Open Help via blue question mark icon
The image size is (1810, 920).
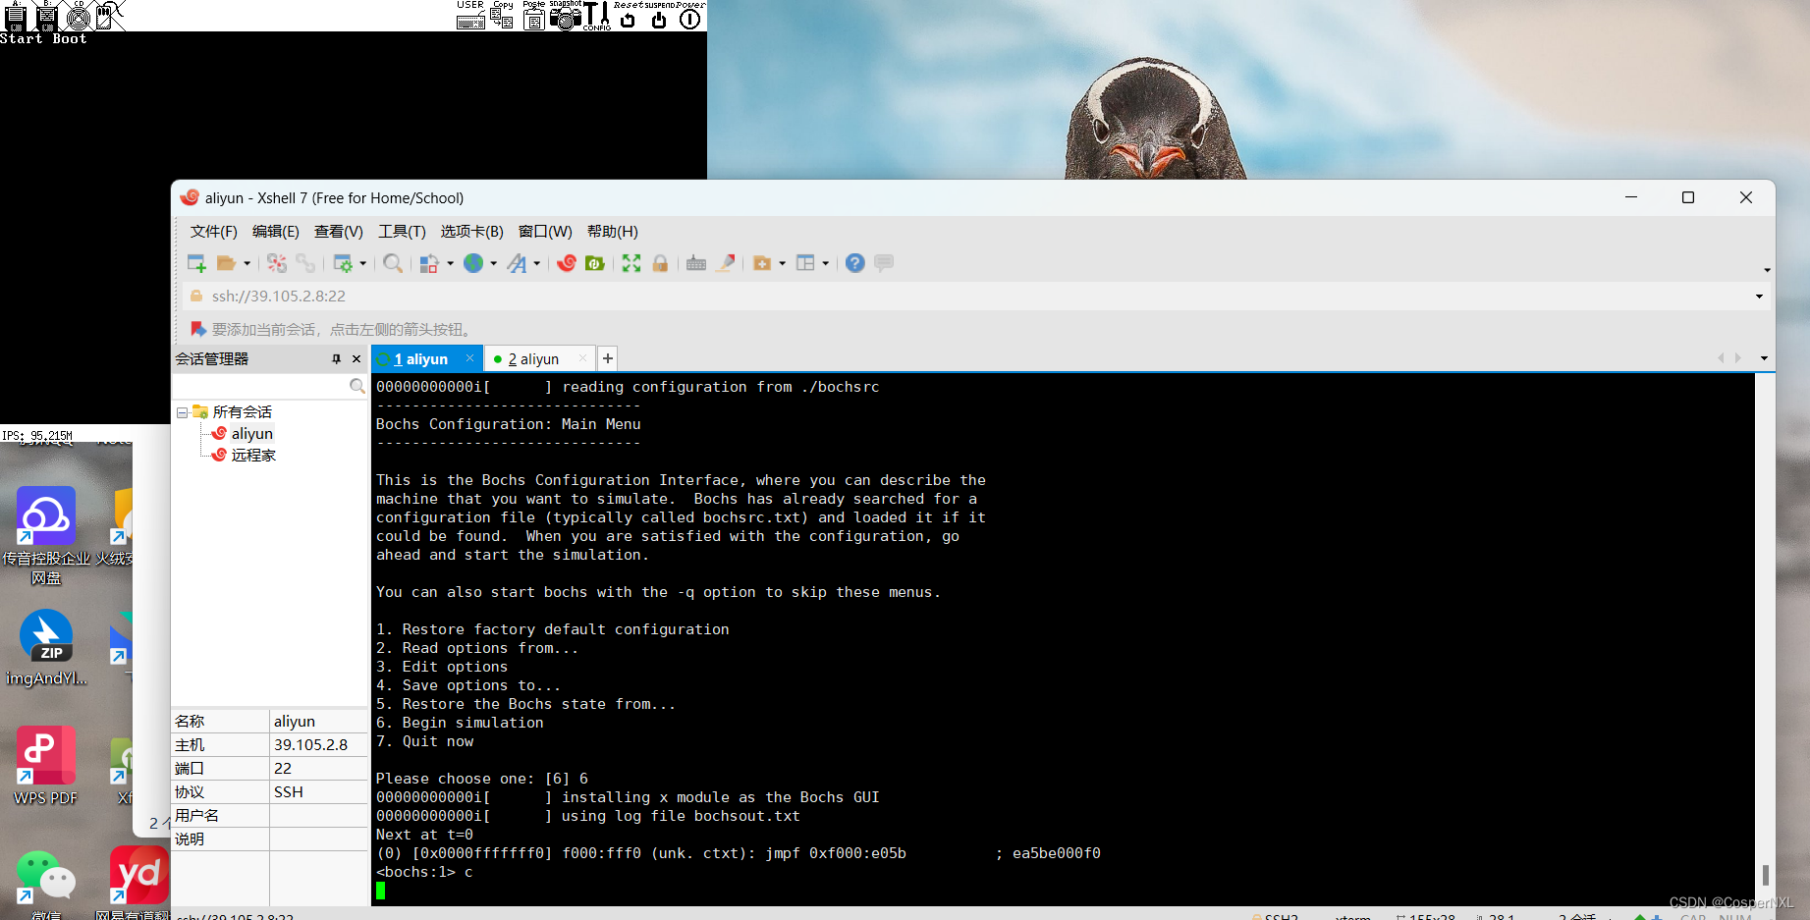(x=855, y=263)
